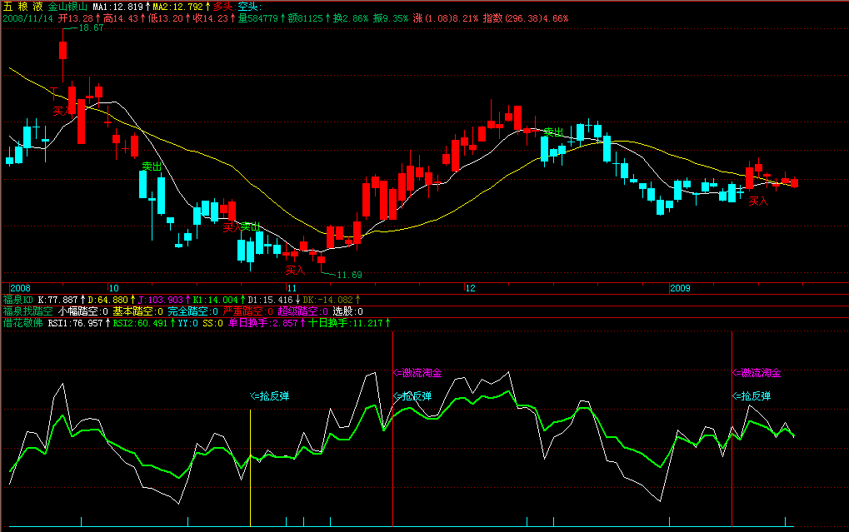This screenshot has width=849, height=532.
Task: Click the D1:15.416 value
Action: (x=270, y=300)
